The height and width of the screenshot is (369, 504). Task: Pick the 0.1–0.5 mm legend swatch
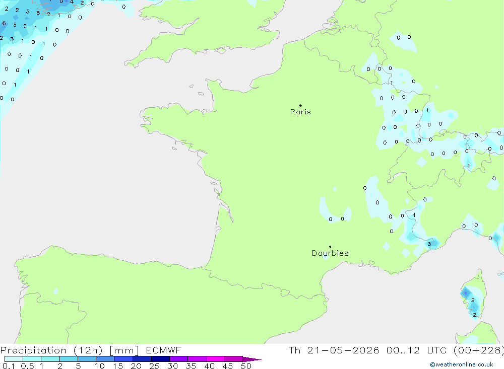coord(14,359)
